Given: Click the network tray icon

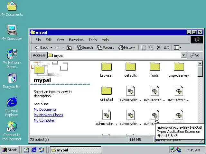Looking at the screenshot, I should pos(173,150).
